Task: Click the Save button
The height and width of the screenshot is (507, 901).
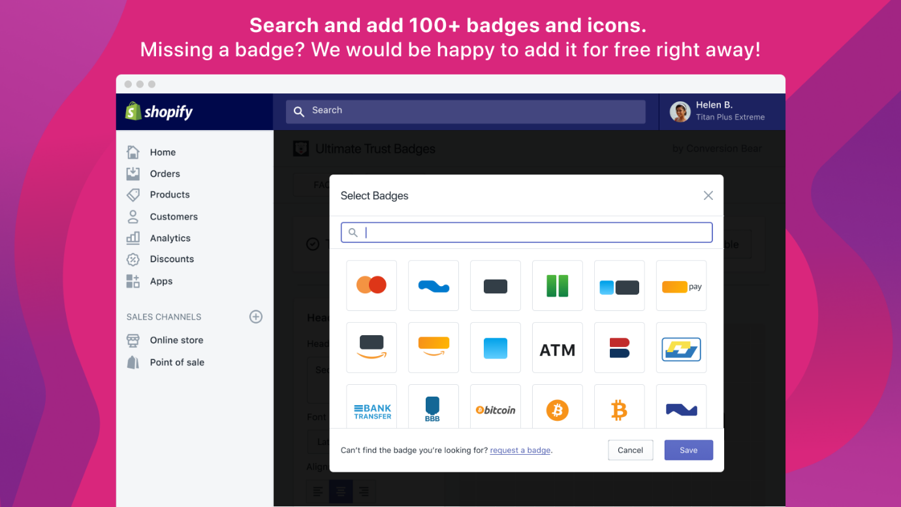Action: click(688, 450)
